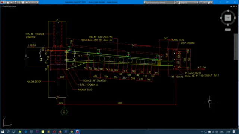Click the AutoCAD taskbar icon
The image size is (239, 134).
[77, 131]
